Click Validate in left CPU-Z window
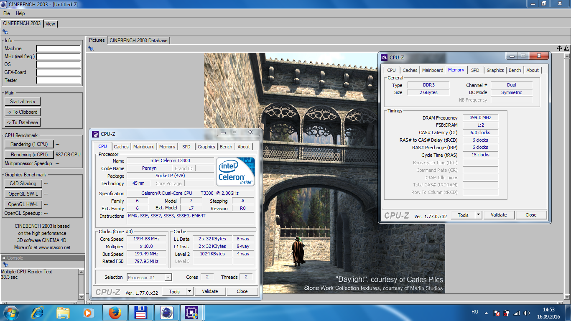Viewport: 571px width, 321px height. [210, 291]
